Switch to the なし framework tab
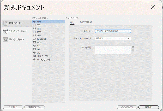The image size is (163, 111). [72, 22]
